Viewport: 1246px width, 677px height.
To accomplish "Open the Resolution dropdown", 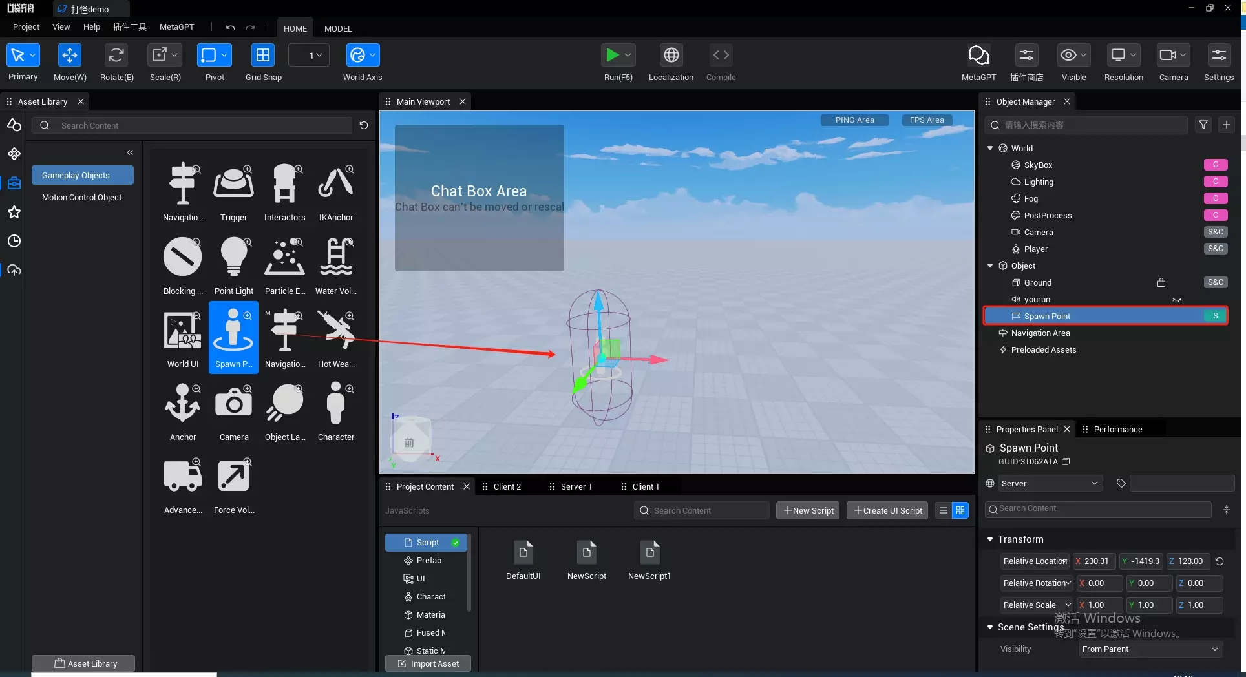I will [x=1123, y=56].
